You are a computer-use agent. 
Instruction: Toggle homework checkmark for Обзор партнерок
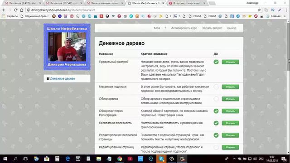216,111
